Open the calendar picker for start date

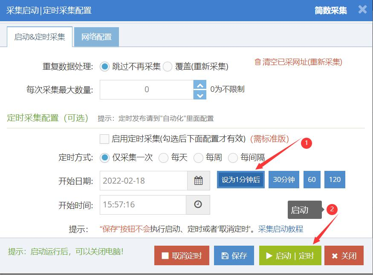[x=198, y=181]
